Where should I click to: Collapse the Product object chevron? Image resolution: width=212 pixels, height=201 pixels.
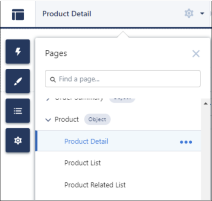(x=48, y=120)
